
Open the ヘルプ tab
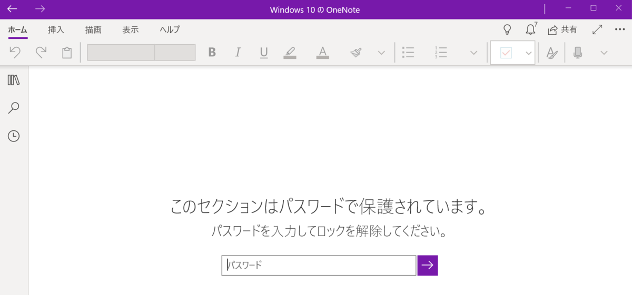click(170, 30)
